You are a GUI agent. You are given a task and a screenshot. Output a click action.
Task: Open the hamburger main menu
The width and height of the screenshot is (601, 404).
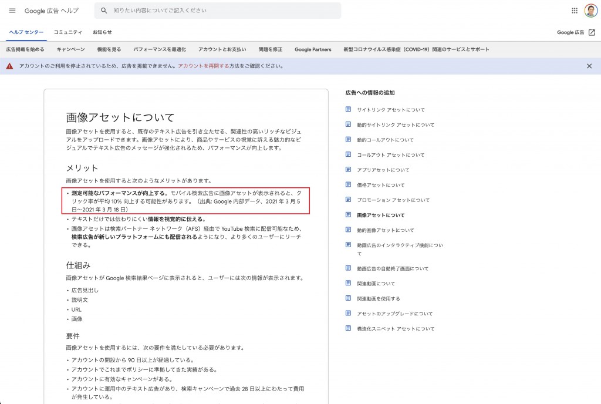pyautogui.click(x=12, y=11)
